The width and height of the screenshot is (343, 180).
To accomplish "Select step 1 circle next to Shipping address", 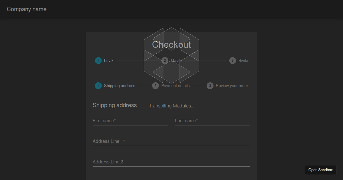I will [98, 86].
